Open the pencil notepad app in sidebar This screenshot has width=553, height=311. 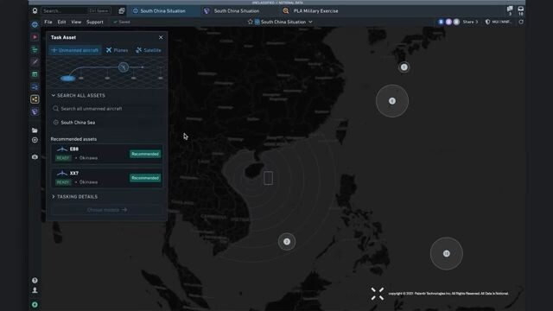click(x=35, y=62)
